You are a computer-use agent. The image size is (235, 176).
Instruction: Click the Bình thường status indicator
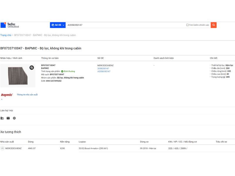[68, 71]
